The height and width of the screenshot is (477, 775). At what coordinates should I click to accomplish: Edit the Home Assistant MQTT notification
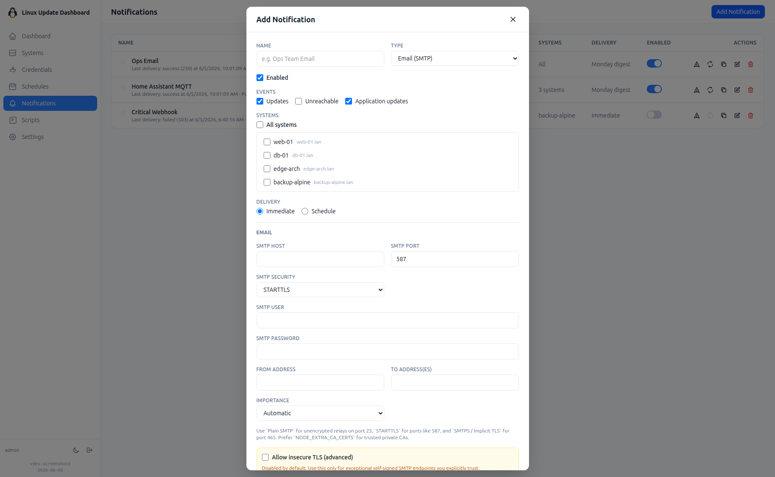coord(737,90)
